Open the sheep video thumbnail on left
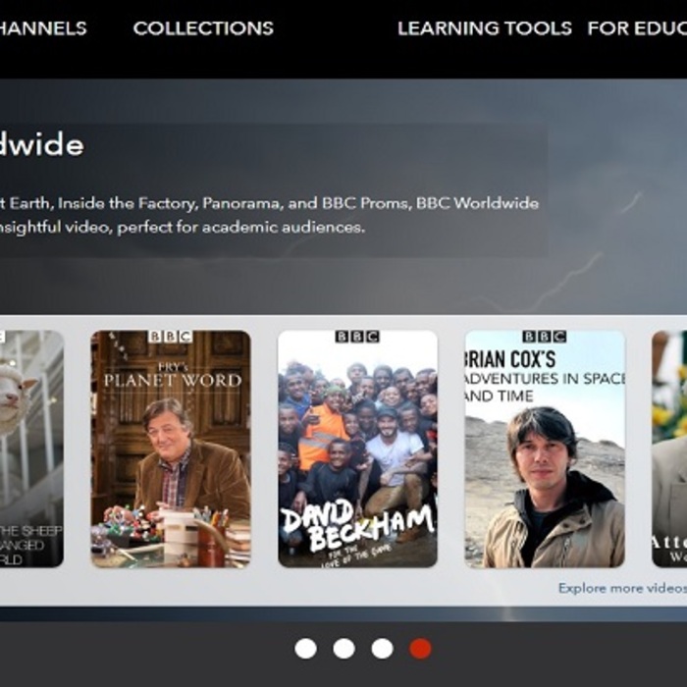 click(x=31, y=449)
